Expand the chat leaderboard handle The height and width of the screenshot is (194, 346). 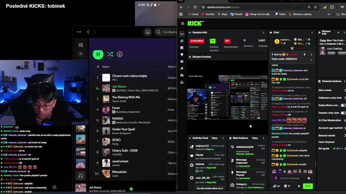(292, 48)
